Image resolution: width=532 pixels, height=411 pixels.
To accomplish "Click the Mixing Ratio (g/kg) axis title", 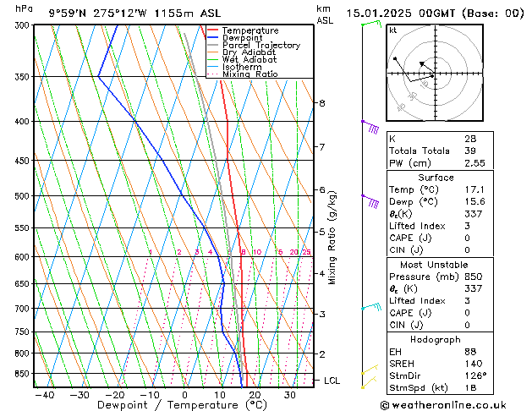I will tap(332, 238).
